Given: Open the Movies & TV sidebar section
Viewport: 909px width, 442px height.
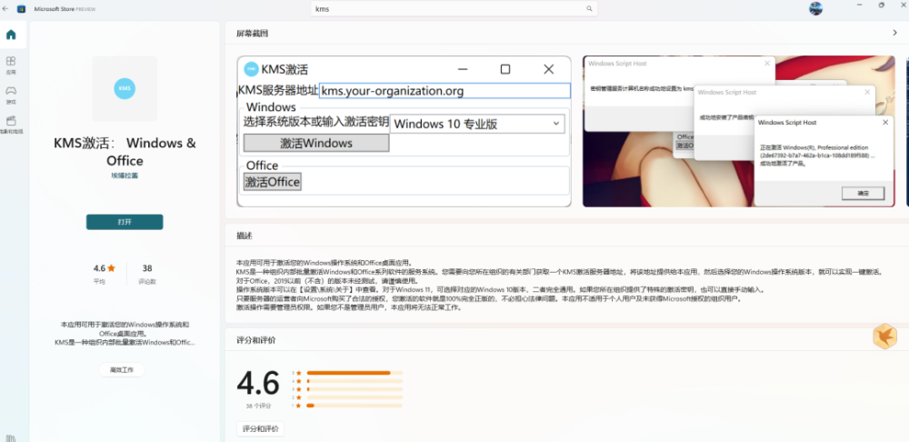Looking at the screenshot, I should point(11,125).
